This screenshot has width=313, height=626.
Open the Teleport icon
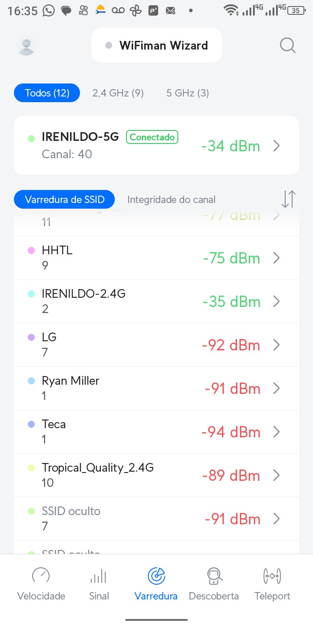click(x=272, y=576)
